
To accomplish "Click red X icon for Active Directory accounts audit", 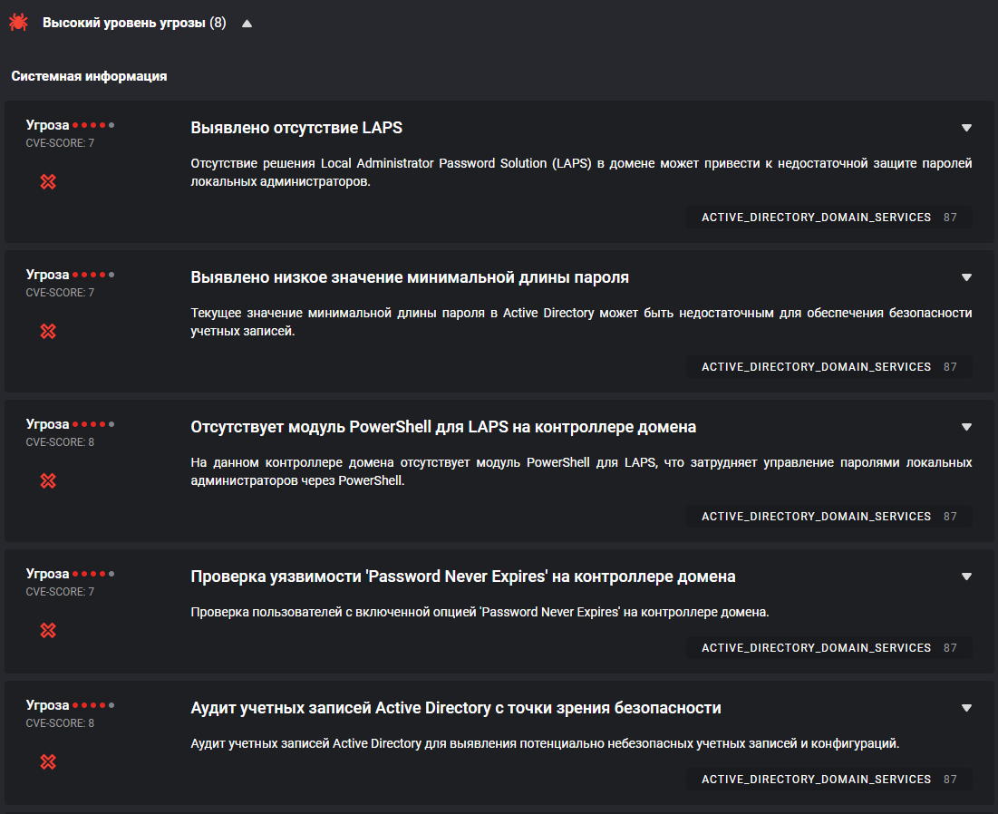I will click(x=49, y=762).
